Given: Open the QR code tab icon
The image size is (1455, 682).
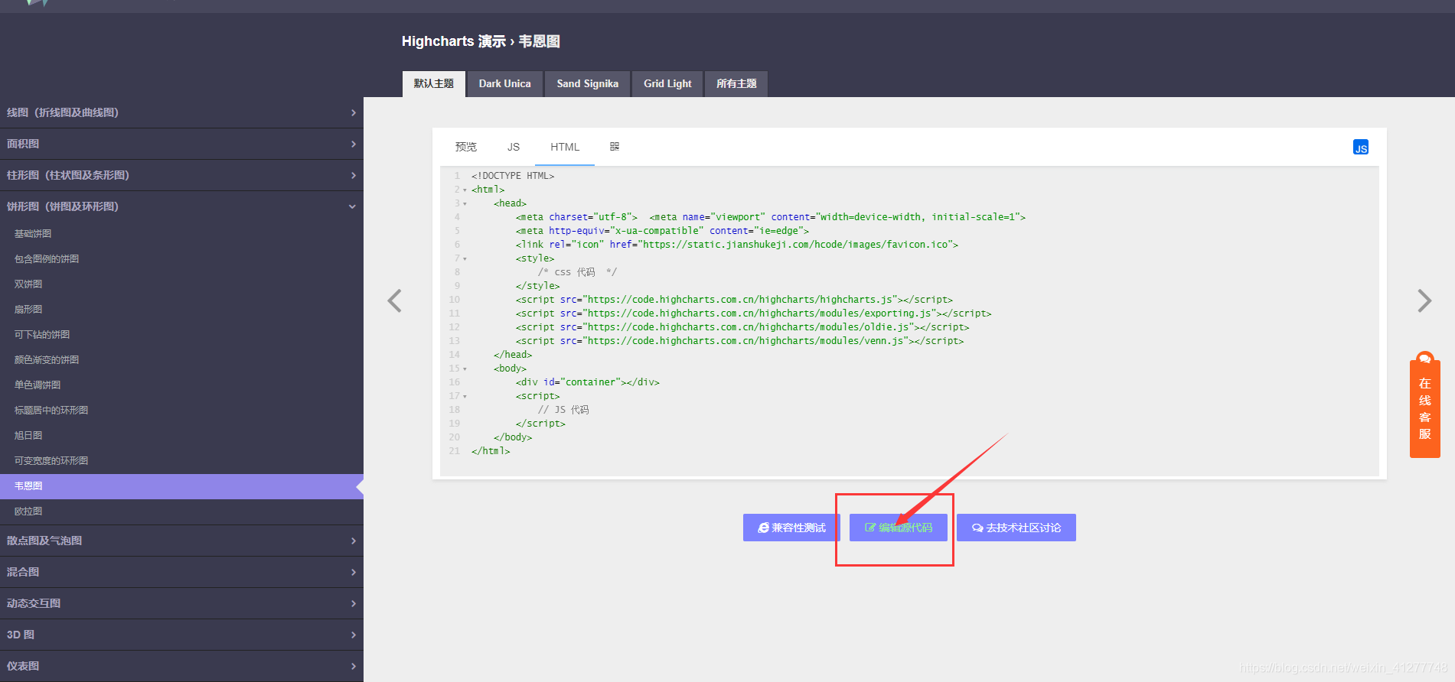Looking at the screenshot, I should point(614,147).
